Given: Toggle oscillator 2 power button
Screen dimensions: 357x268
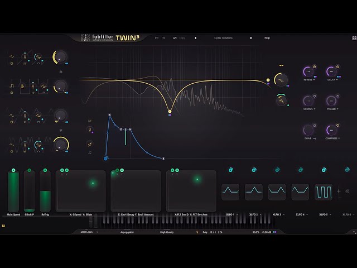Looking at the screenshot, I should click(12, 93).
